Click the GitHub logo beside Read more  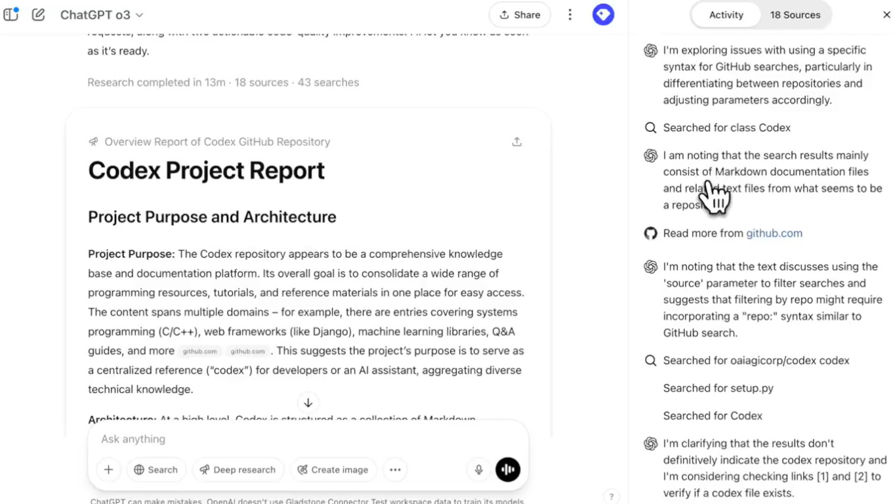tap(650, 233)
